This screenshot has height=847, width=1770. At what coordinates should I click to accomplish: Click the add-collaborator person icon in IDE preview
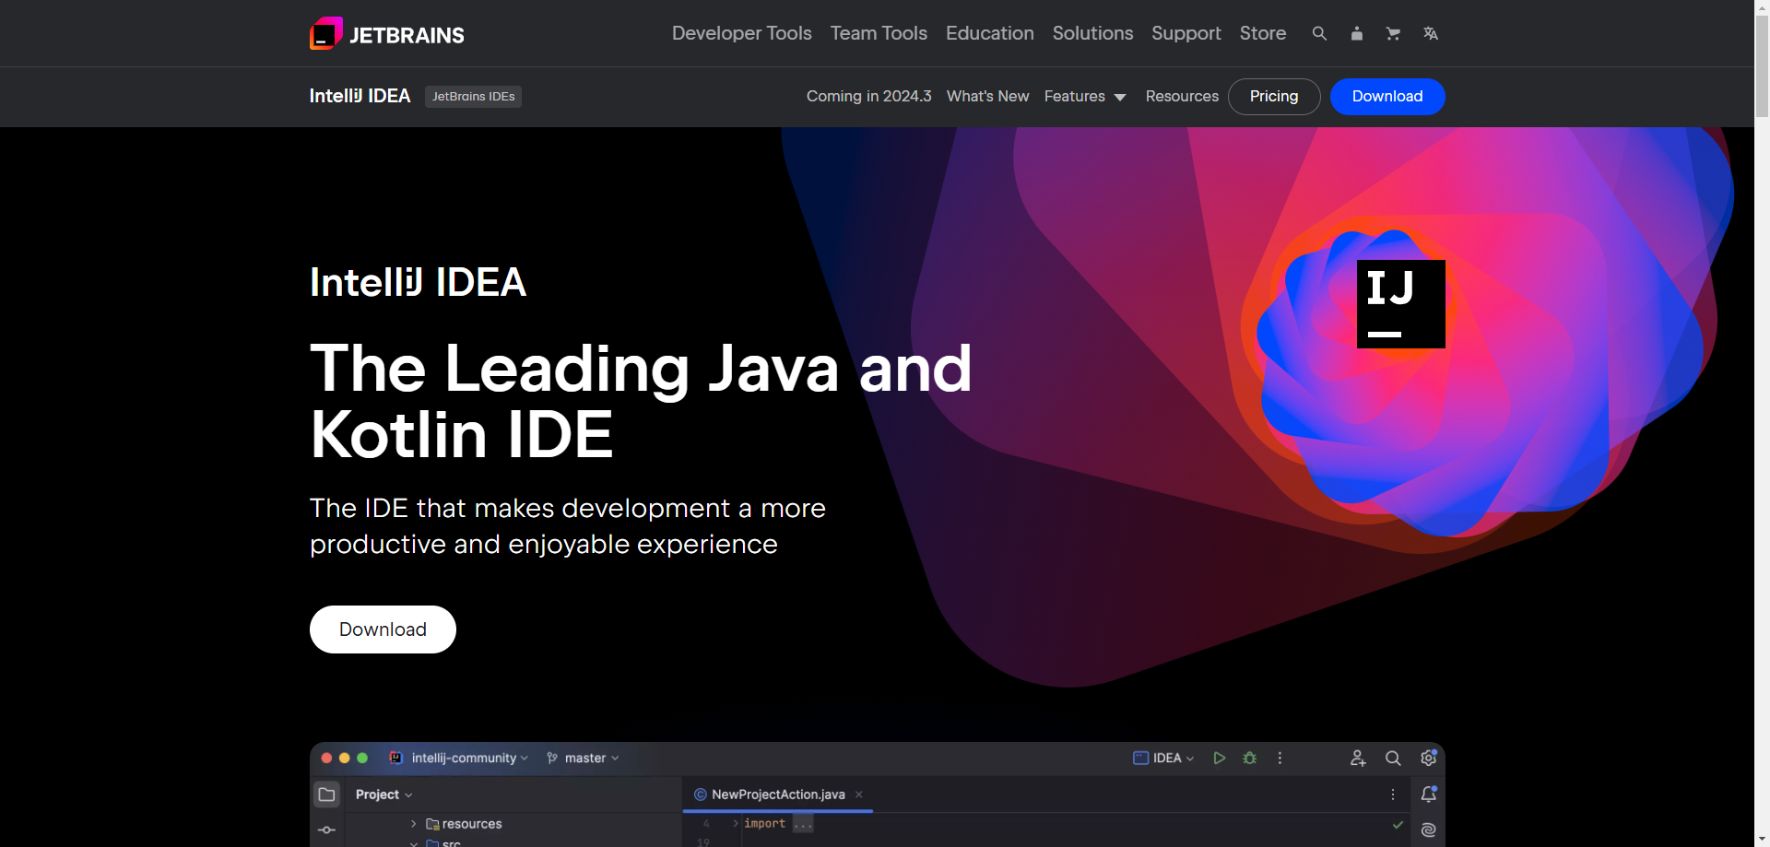[x=1358, y=758]
